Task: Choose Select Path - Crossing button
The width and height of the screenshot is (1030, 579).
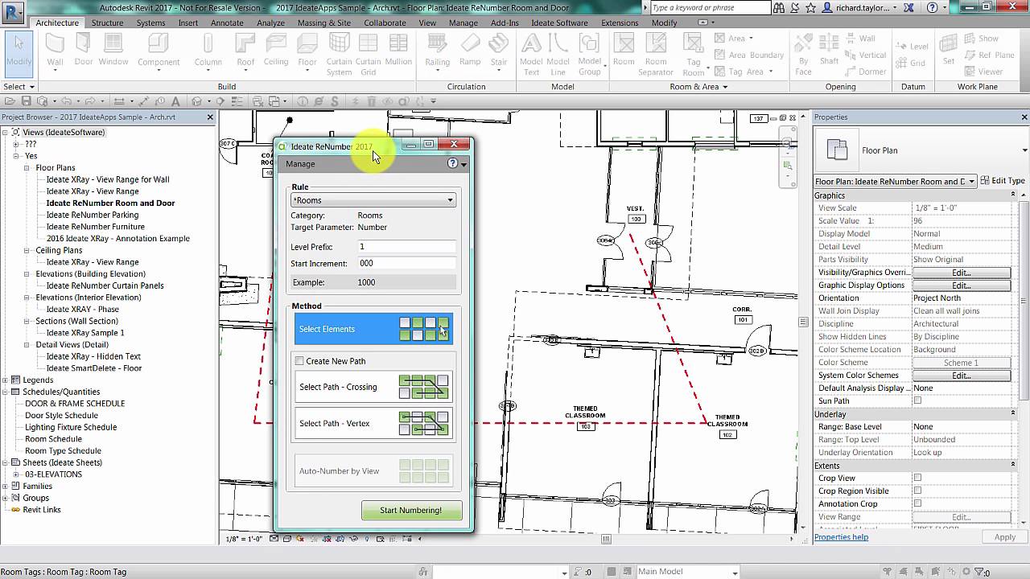Action: pyautogui.click(x=373, y=387)
